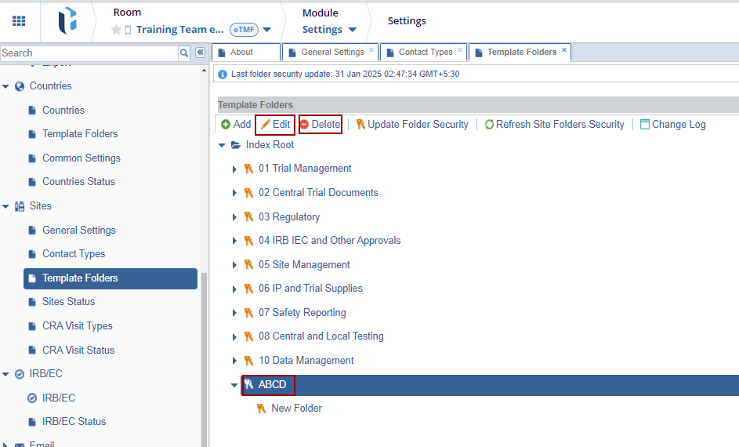The height and width of the screenshot is (447, 739).
Task: Switch to the About tab
Action: pos(241,52)
